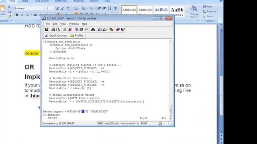The image size is (257, 144).
Task: Select the first highlighted style in Word gallery
Action: coord(129,10)
